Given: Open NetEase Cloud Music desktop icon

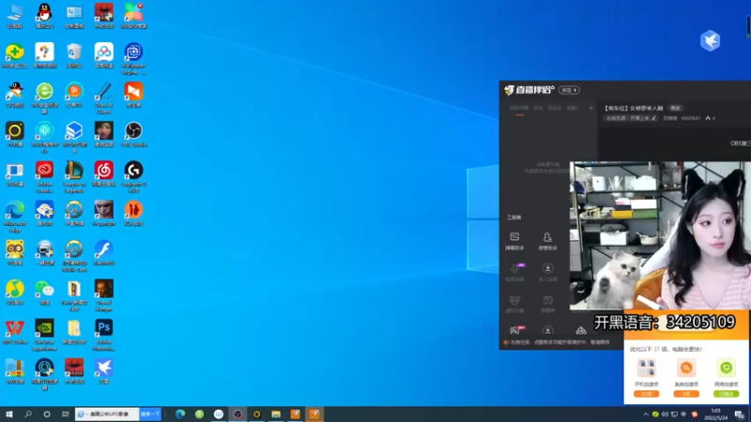Looking at the screenshot, I should (x=104, y=173).
